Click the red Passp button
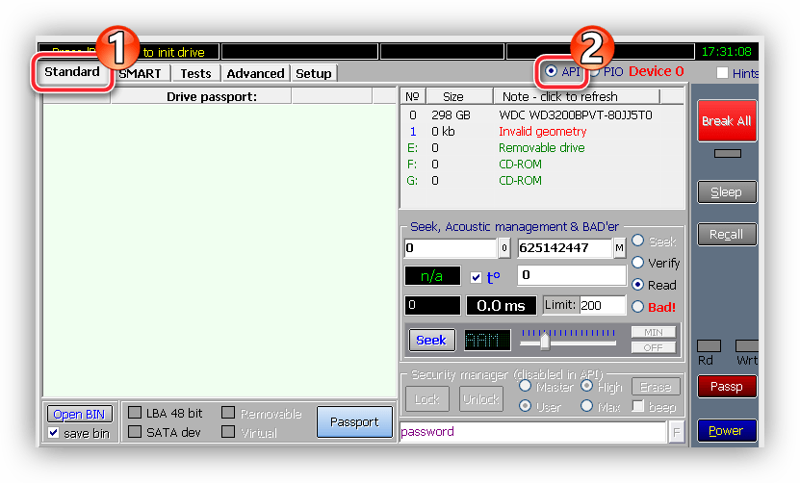Viewport: 800px width, 483px height. point(727,387)
